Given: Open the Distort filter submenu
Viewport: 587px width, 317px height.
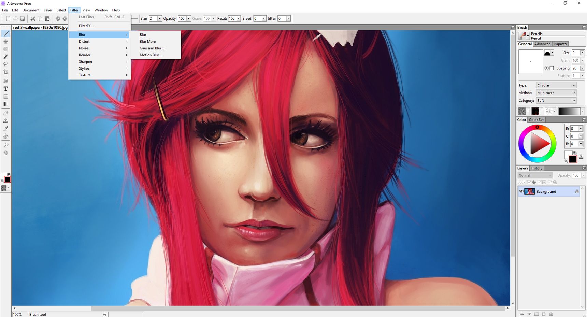Looking at the screenshot, I should point(100,42).
